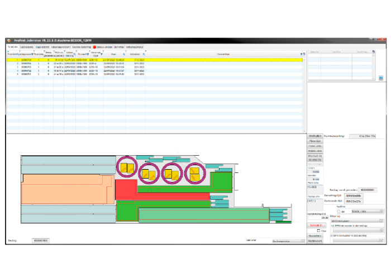Toggle the Filter checkbox

pos(318,230)
